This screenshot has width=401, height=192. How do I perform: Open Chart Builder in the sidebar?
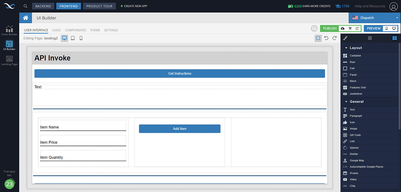(x=9, y=31)
